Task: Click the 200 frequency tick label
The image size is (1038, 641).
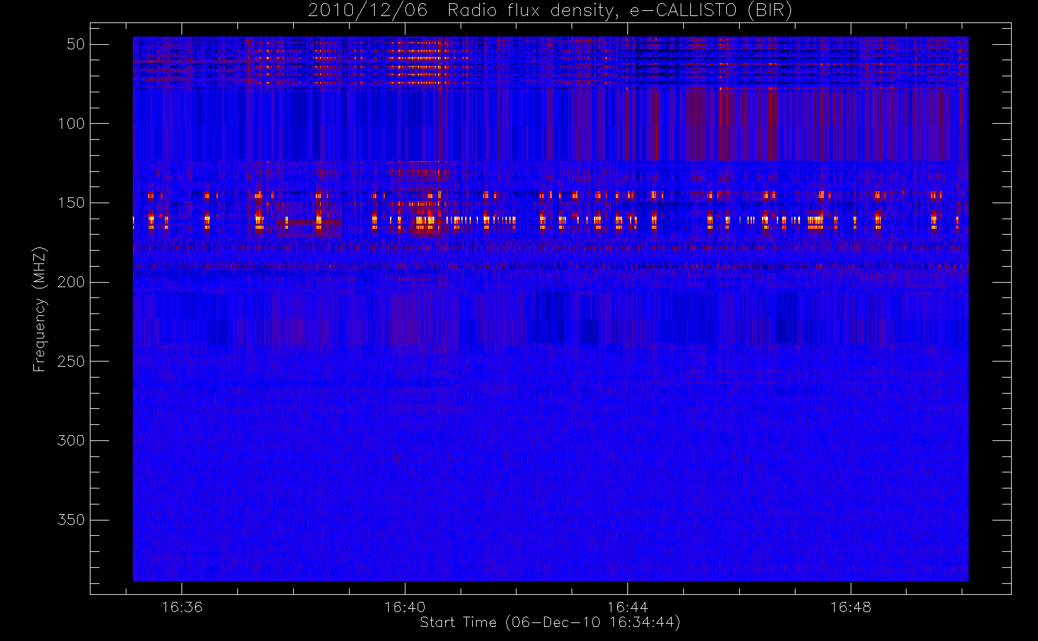Action: point(71,282)
